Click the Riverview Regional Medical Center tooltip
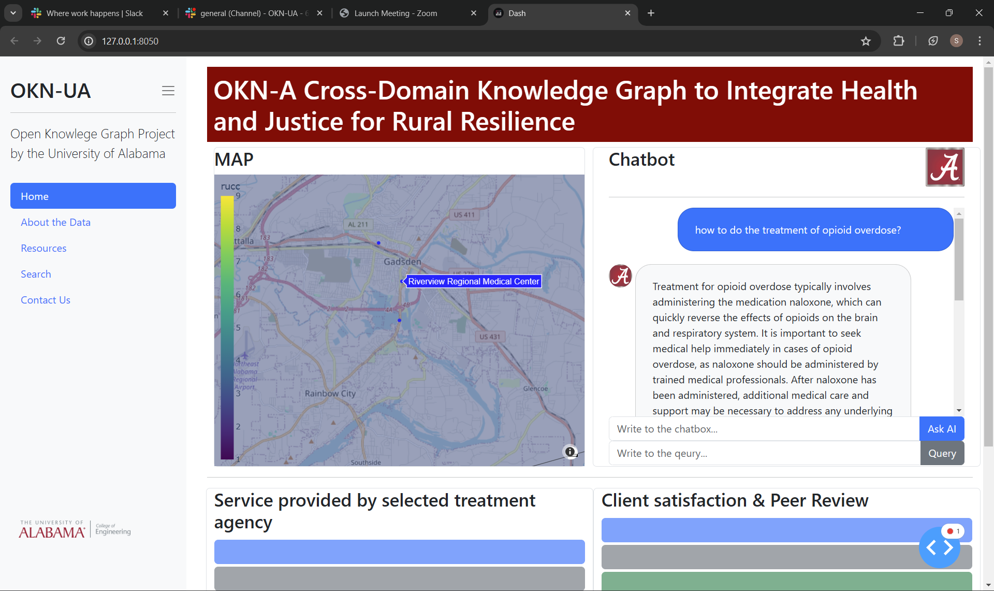The image size is (994, 591). (473, 281)
